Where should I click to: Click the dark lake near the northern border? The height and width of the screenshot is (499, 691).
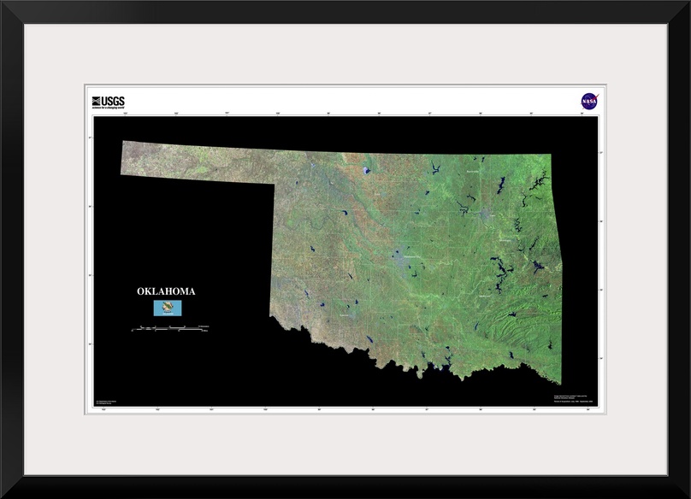[367, 170]
